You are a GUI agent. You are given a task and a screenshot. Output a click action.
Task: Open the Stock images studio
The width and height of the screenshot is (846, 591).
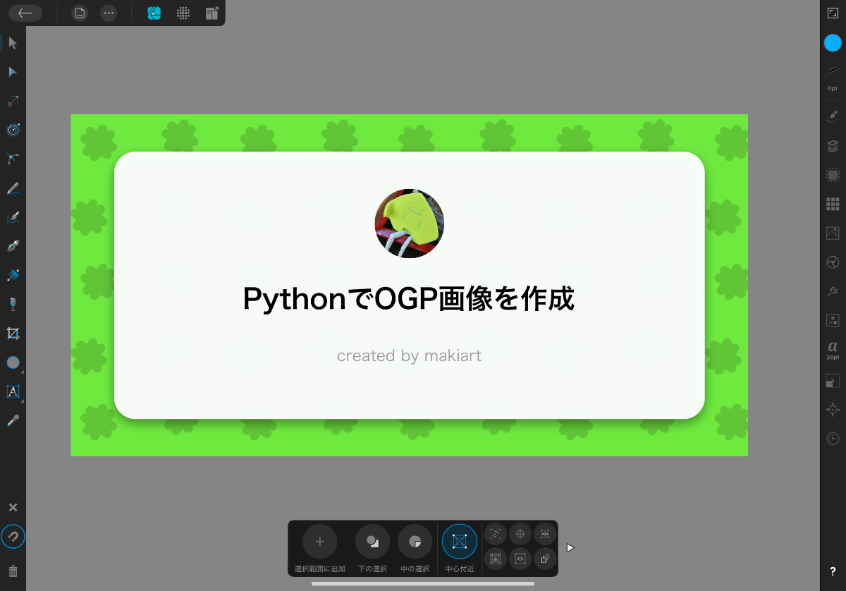coord(833,233)
